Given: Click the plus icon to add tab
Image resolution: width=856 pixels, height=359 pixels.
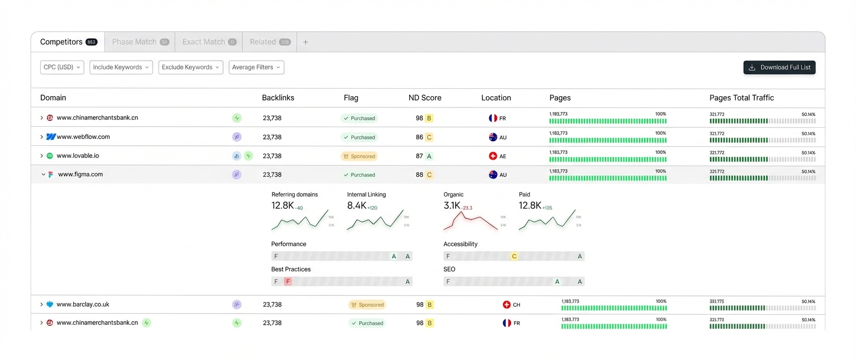Looking at the screenshot, I should click(x=305, y=42).
